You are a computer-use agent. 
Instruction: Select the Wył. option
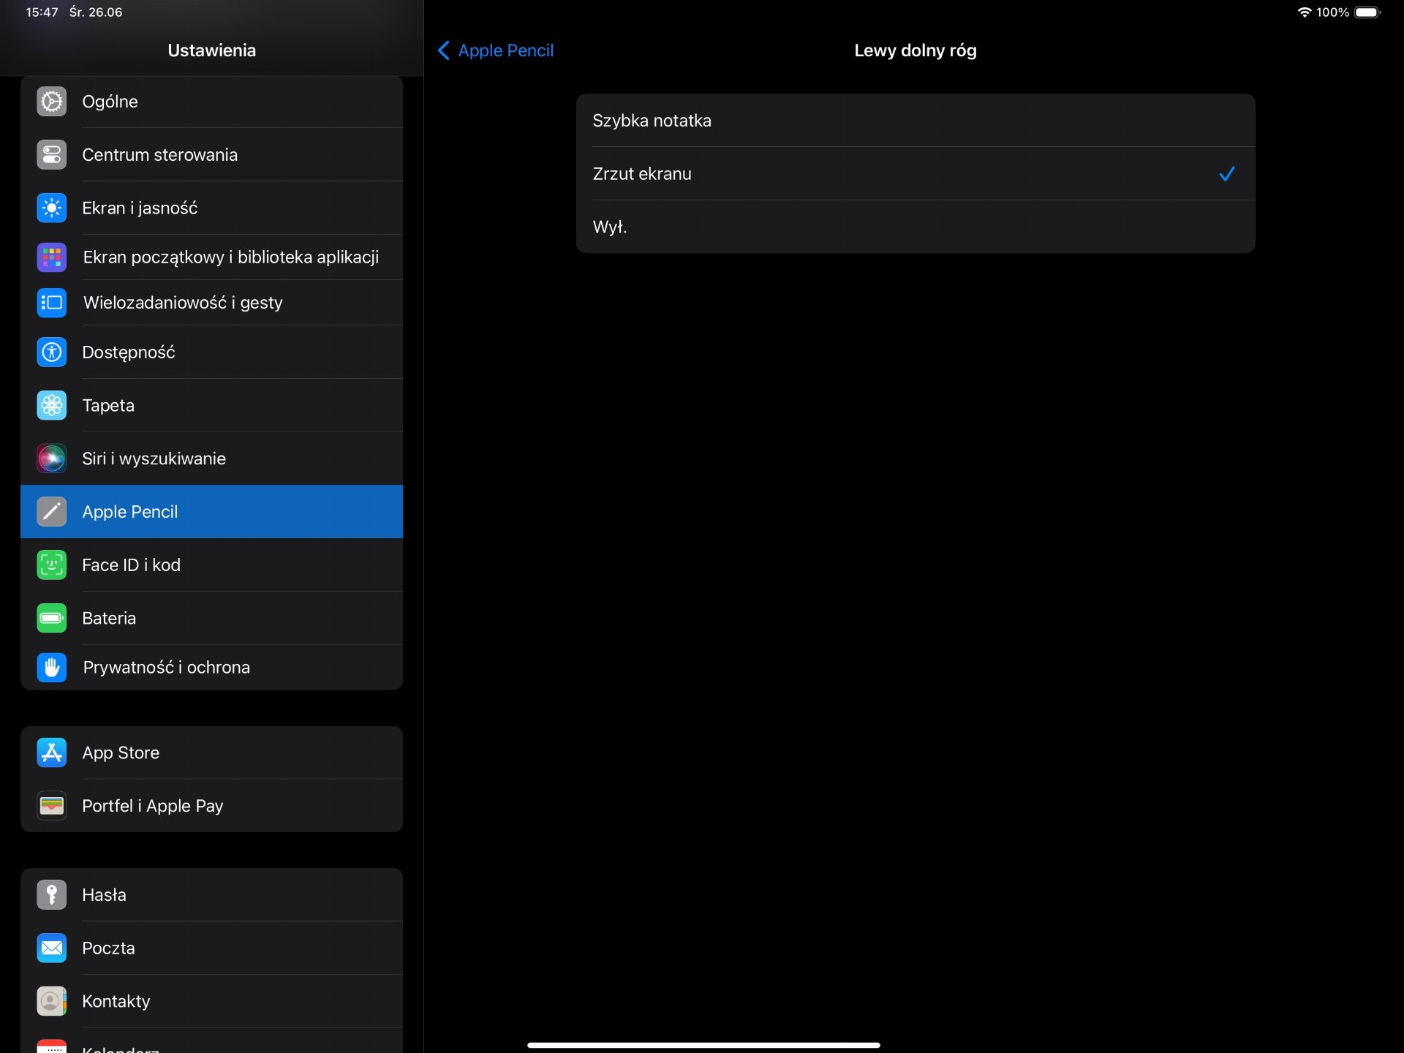tap(916, 227)
